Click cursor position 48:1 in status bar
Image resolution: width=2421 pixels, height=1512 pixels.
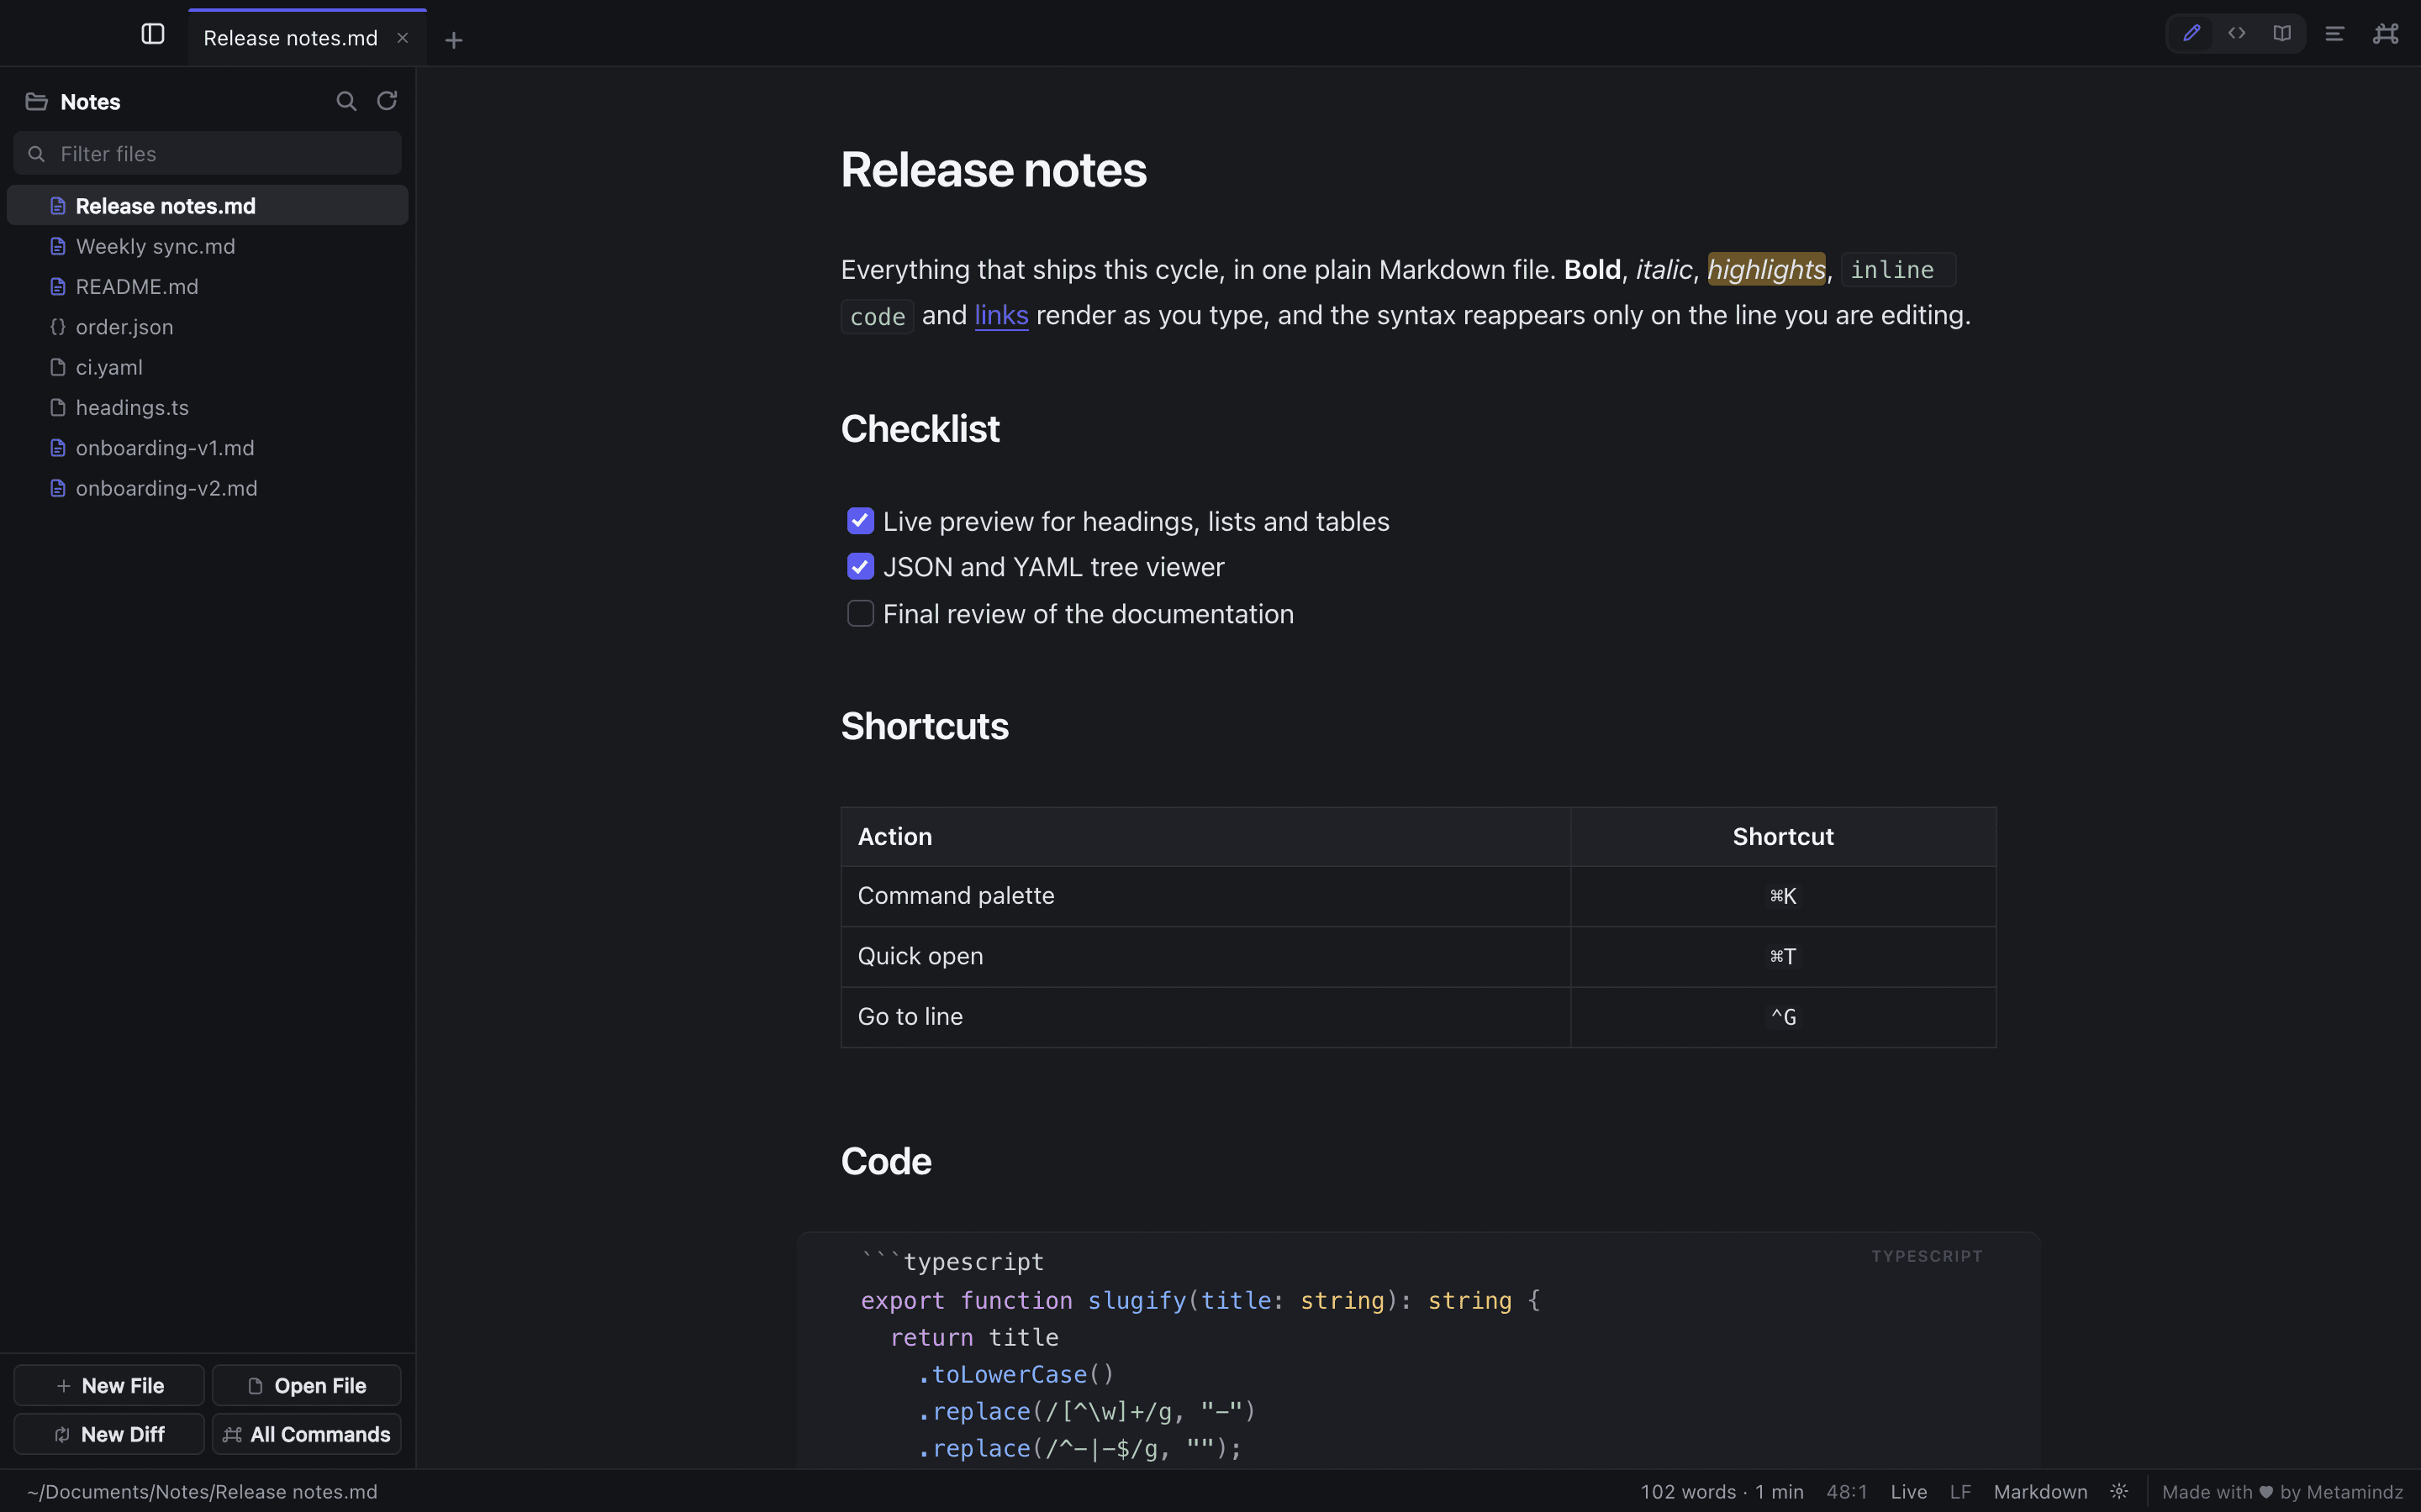tap(1847, 1492)
